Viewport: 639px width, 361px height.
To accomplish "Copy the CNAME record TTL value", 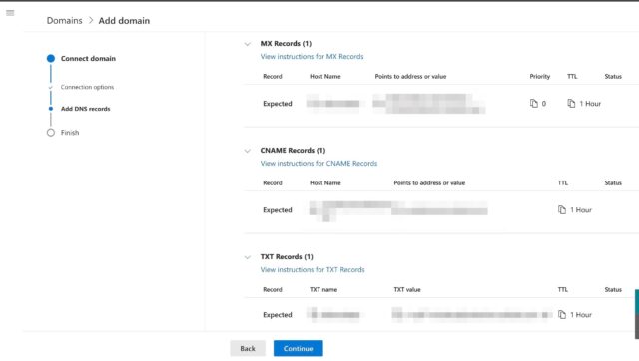I will click(x=562, y=210).
